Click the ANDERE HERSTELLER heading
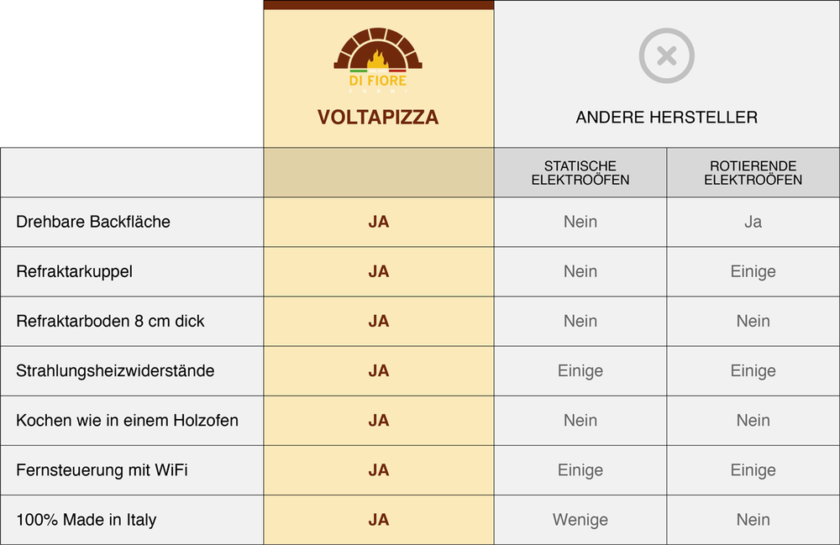Viewport: 840px width, 545px height. 666,118
